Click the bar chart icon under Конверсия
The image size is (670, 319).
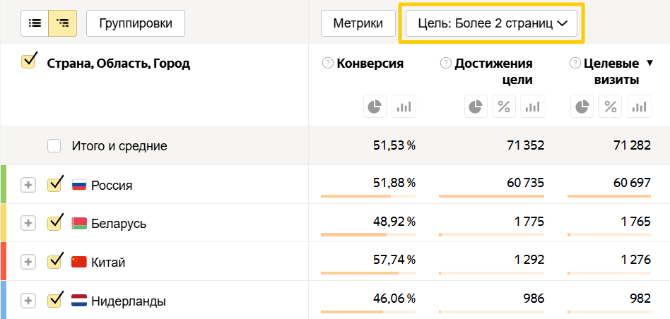(x=404, y=107)
